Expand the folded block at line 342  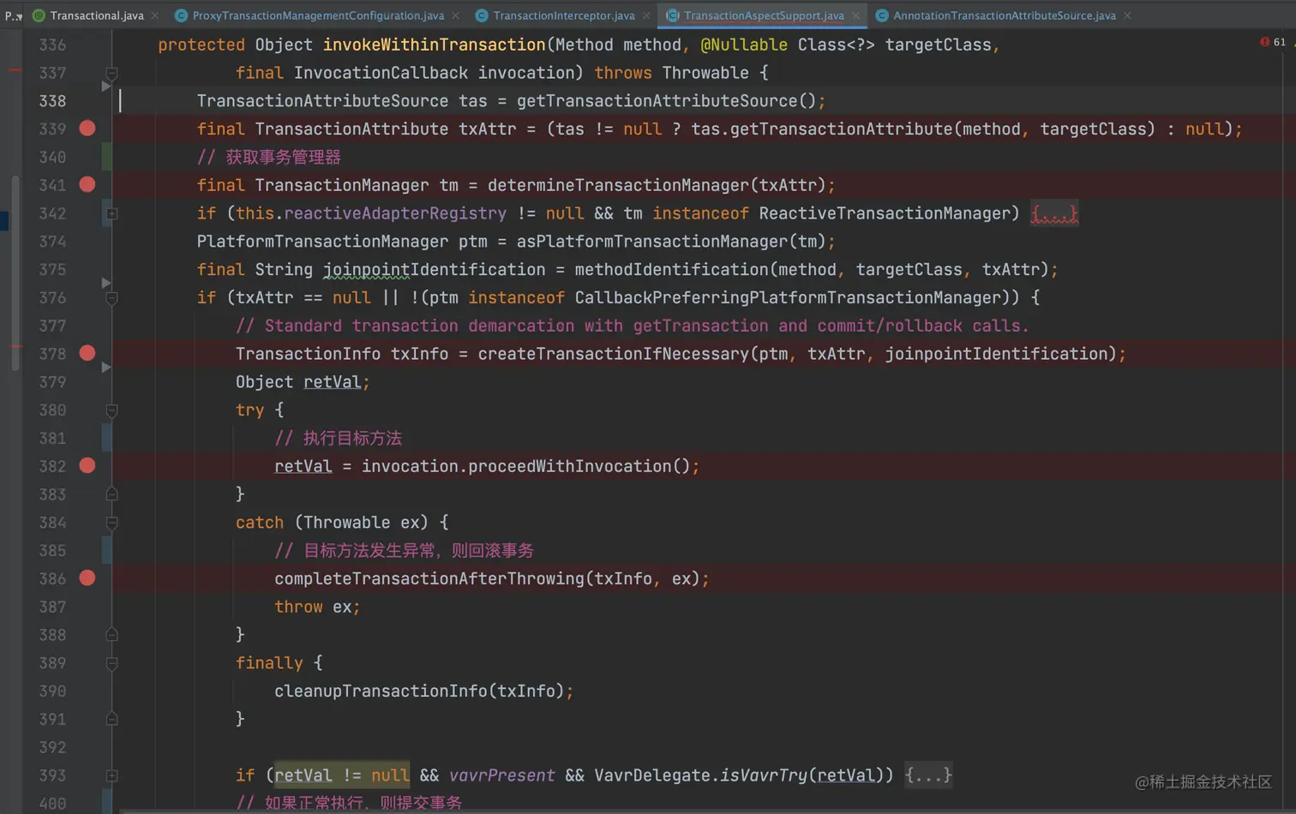111,213
